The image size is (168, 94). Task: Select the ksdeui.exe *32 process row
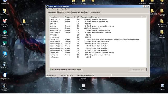[98, 33]
